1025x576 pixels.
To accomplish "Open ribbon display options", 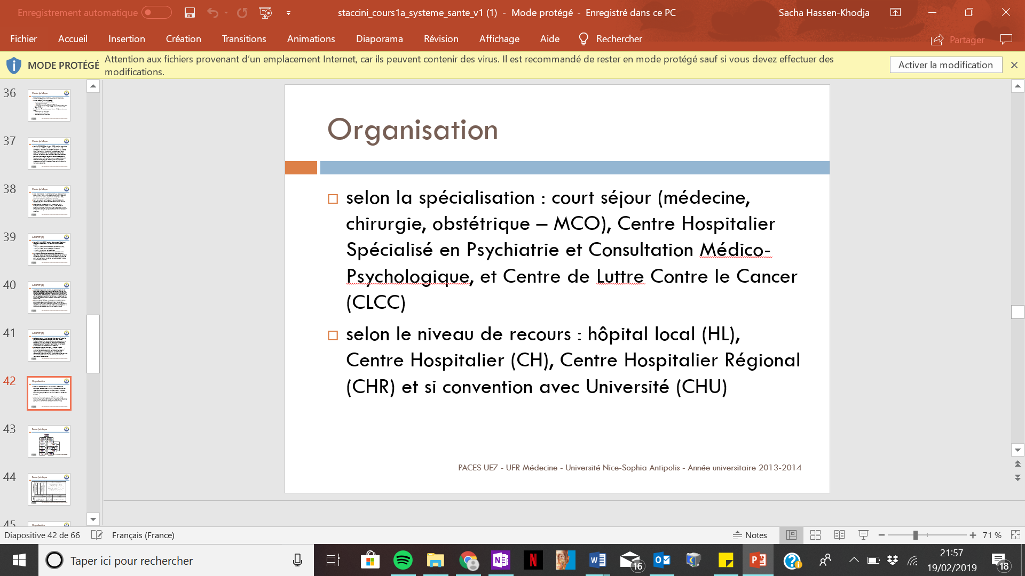I will 895,13.
